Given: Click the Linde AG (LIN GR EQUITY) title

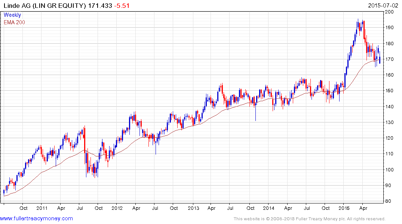Looking at the screenshot, I should click(45, 6).
